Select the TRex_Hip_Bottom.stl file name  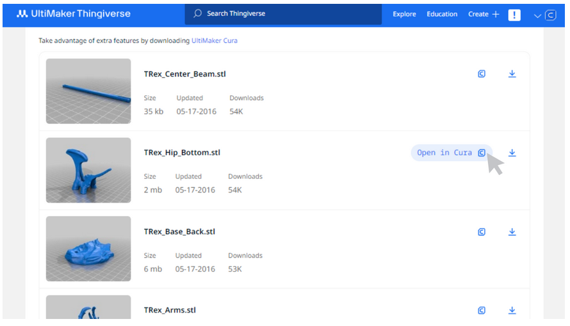pos(182,153)
